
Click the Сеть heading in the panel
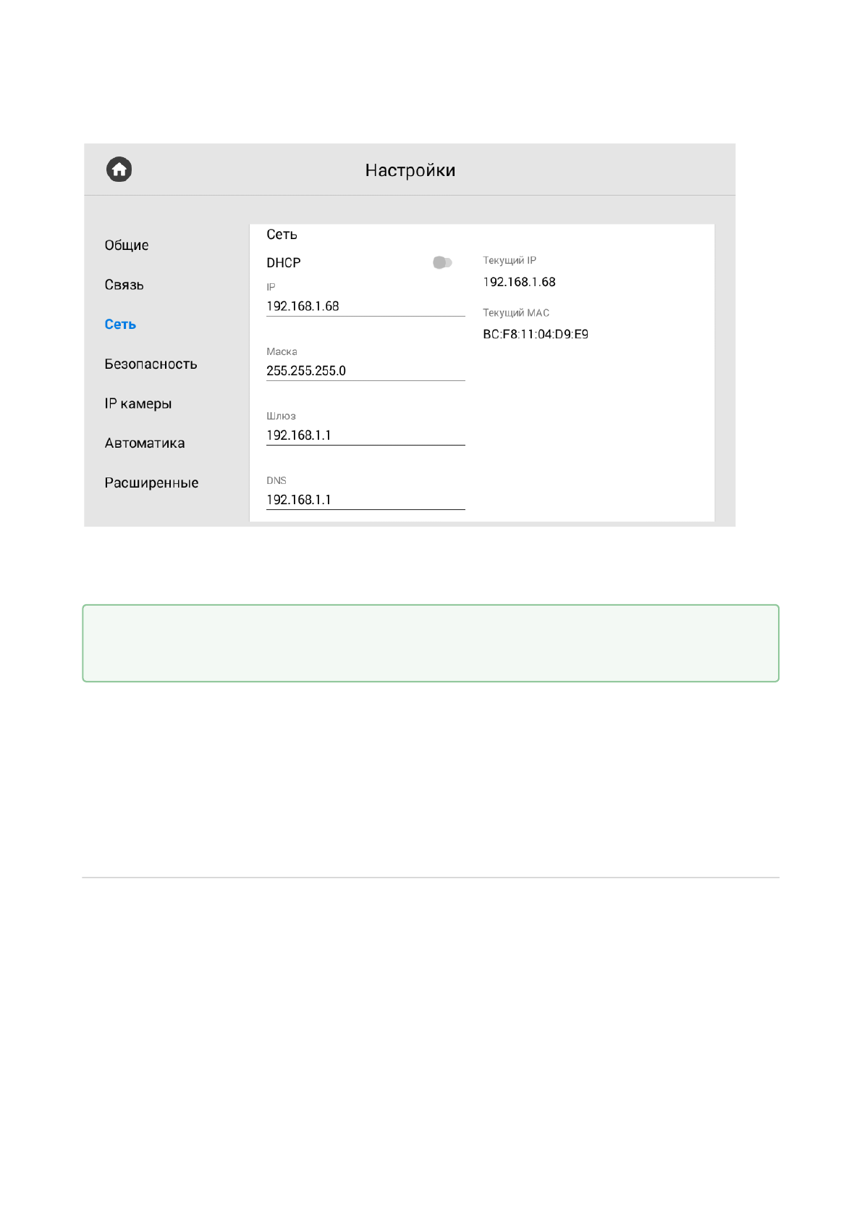pos(282,235)
